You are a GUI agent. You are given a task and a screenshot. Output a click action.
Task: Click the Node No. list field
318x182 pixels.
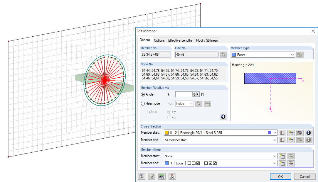click(184, 74)
